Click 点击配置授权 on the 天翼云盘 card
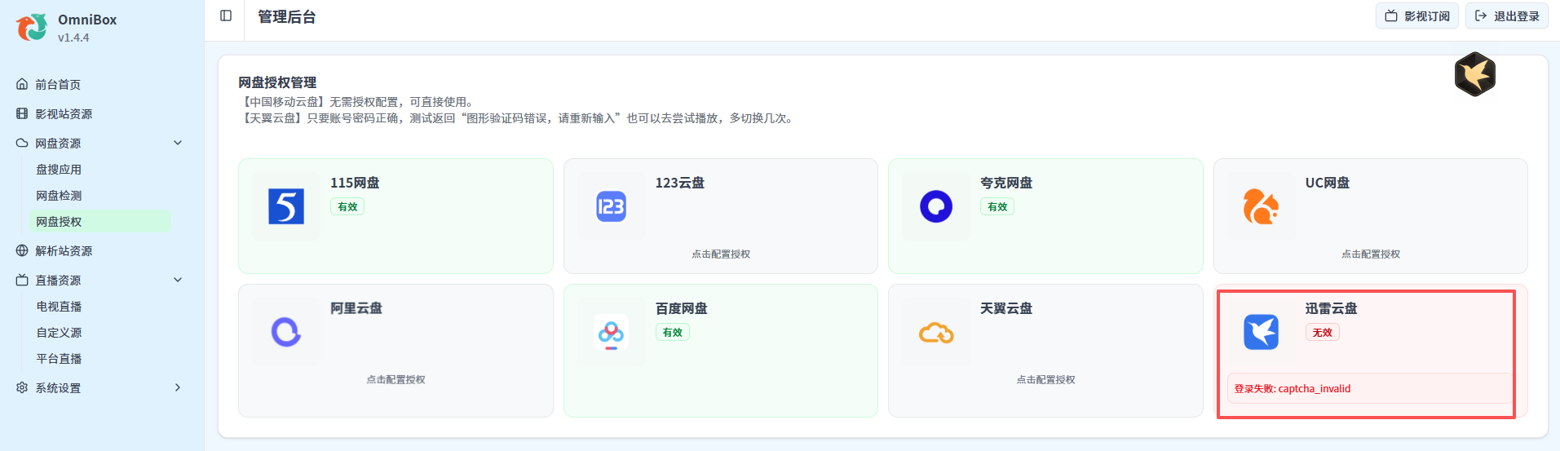 [1045, 379]
